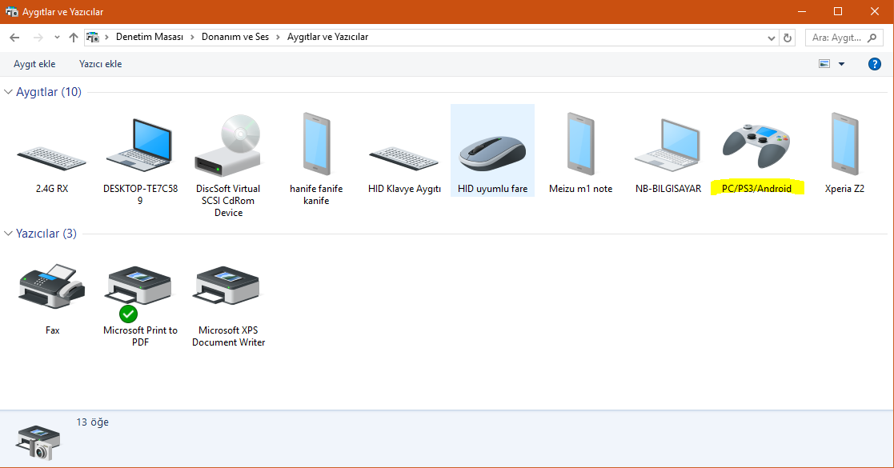Click the Yazıcı ekle button

(x=100, y=64)
